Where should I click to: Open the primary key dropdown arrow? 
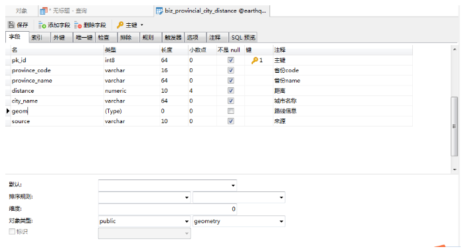click(x=142, y=25)
